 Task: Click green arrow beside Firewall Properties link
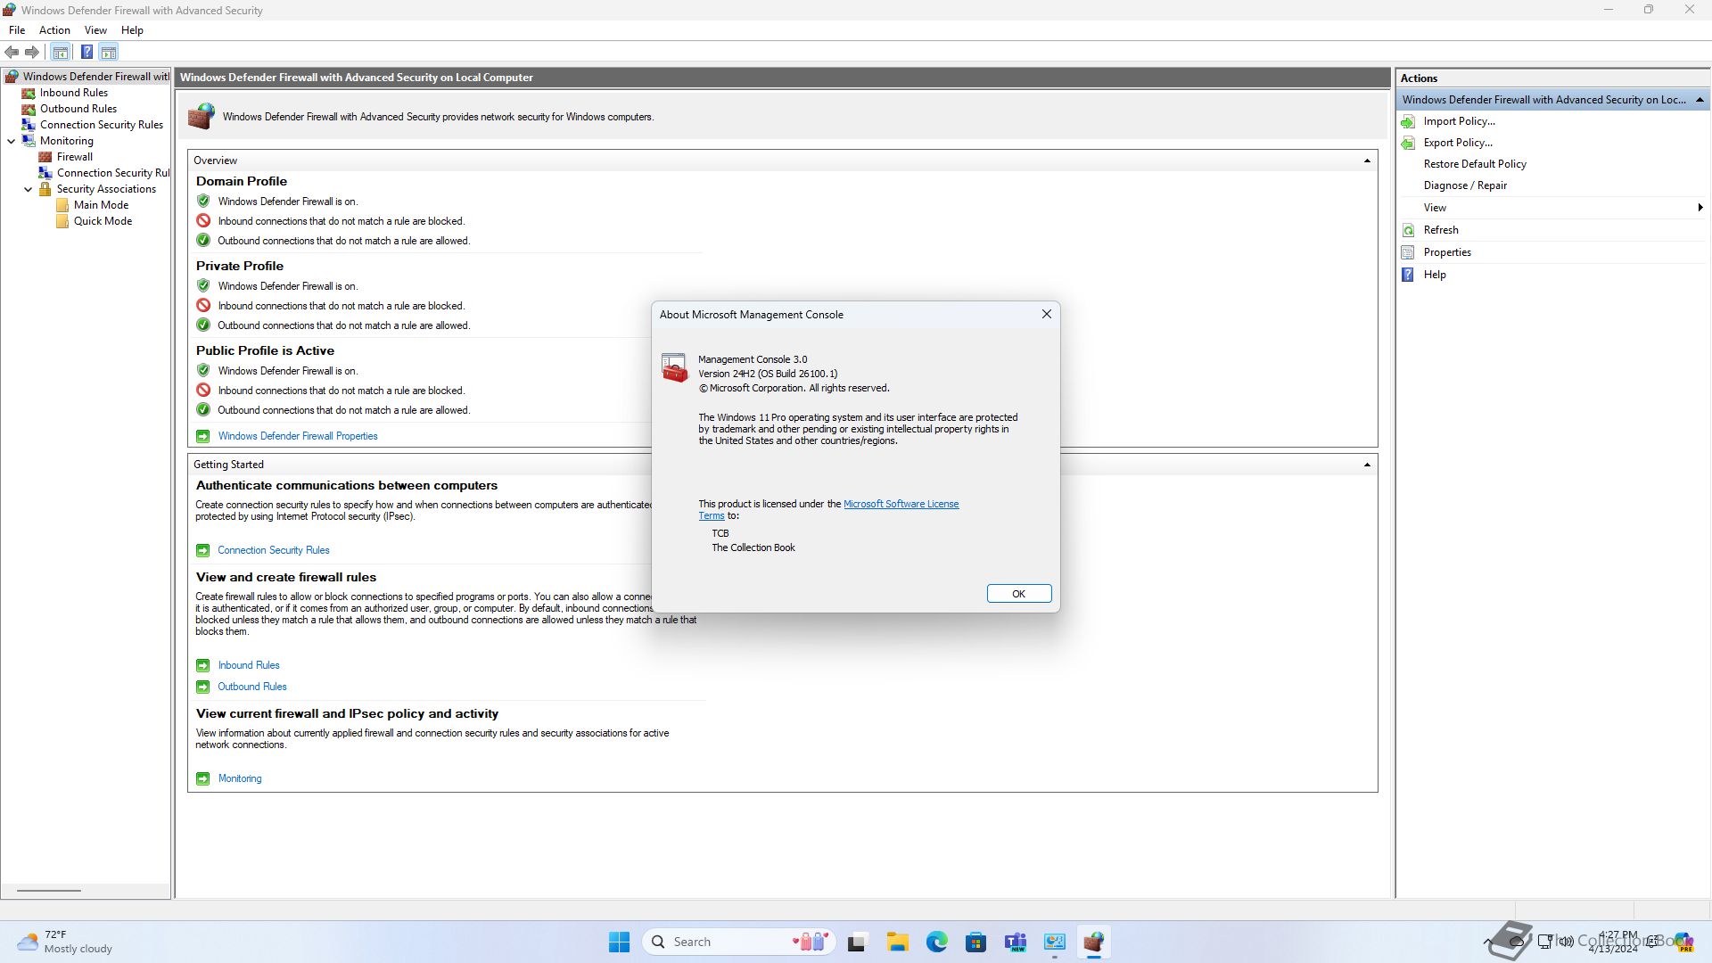tap(202, 436)
